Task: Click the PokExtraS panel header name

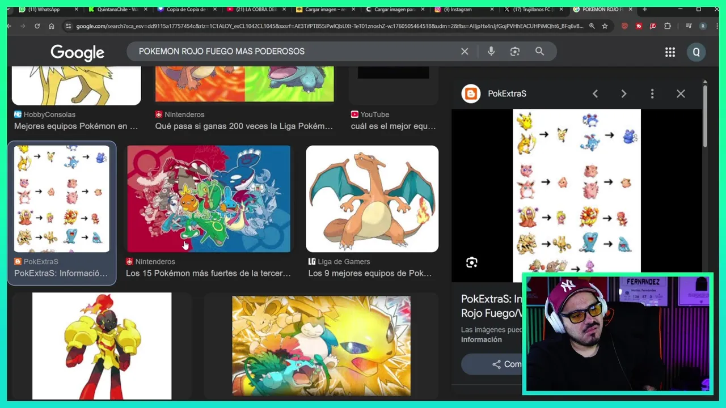Action: (507, 93)
